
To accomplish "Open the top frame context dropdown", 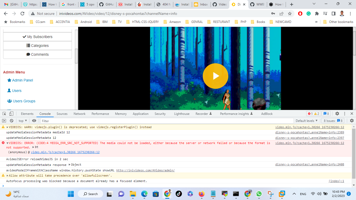I will (x=22, y=121).
